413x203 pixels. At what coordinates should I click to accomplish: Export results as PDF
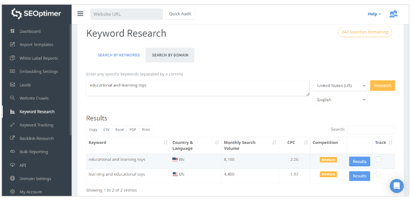pos(133,130)
